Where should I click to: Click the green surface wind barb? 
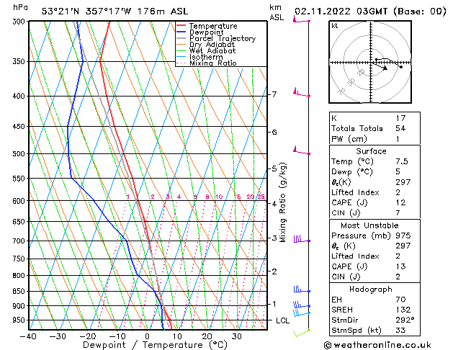click(302, 333)
